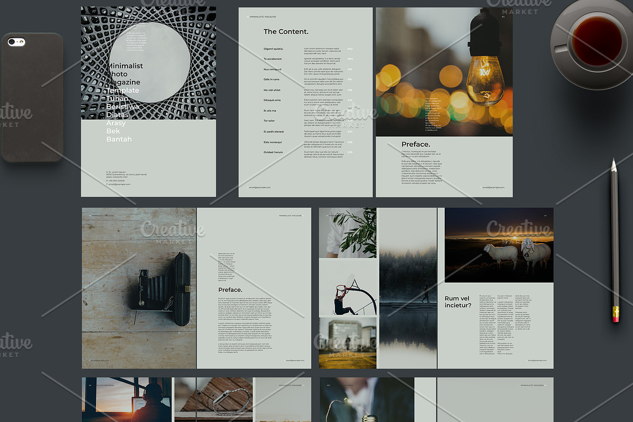
Task: Click the "Preface." heading below the light bulb photo
Action: pyautogui.click(x=416, y=145)
